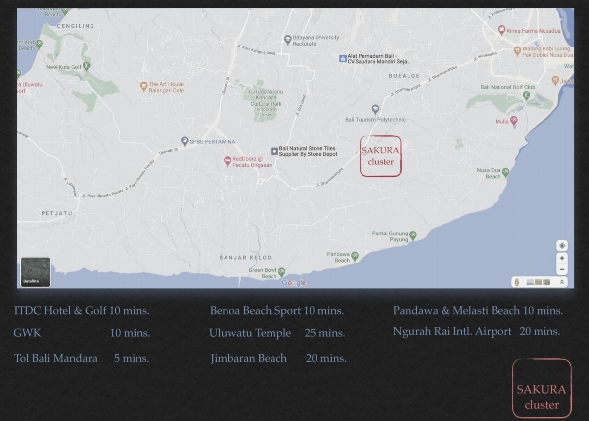
Task: Click the orange restaurant pin above Bali National Golf Club
Action: [555, 80]
